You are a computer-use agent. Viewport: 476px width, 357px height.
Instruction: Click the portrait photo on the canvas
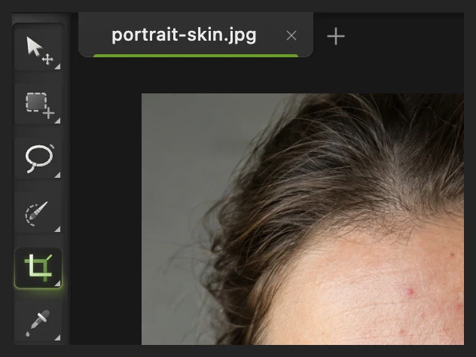[x=303, y=219]
